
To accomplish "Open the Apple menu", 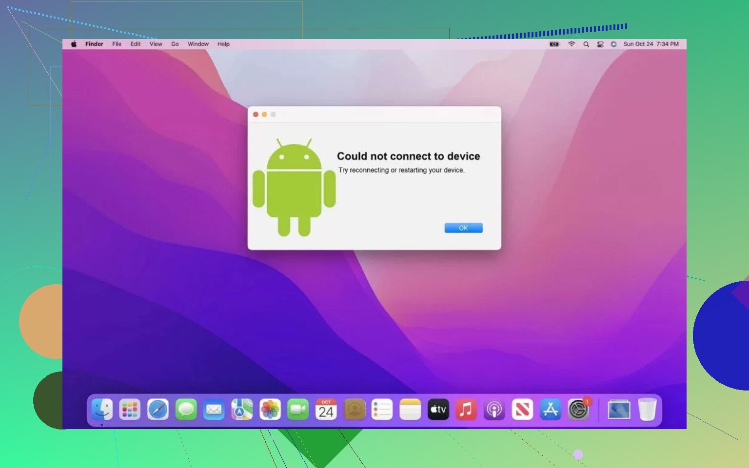I will (74, 44).
